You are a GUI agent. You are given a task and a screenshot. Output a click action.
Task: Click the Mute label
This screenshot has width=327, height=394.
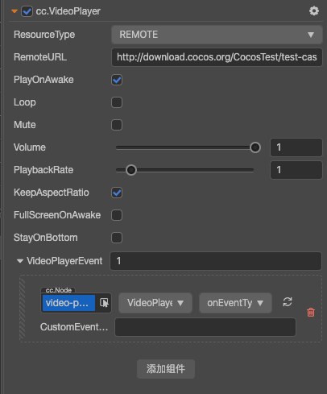[25, 125]
